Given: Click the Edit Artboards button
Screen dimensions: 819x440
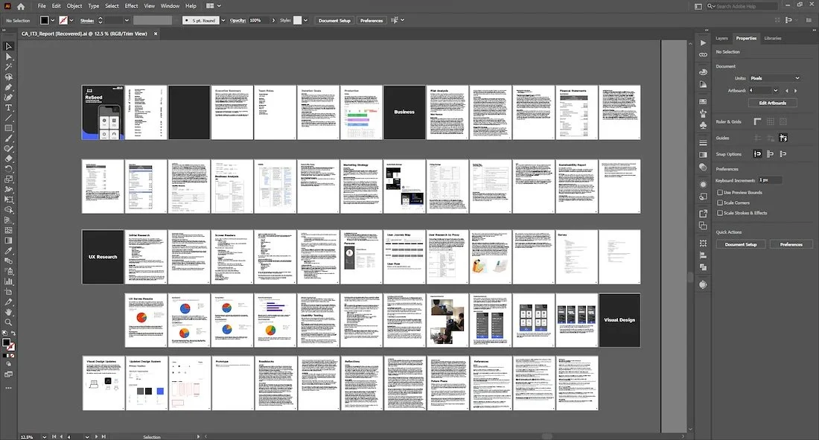Looking at the screenshot, I should tap(773, 103).
